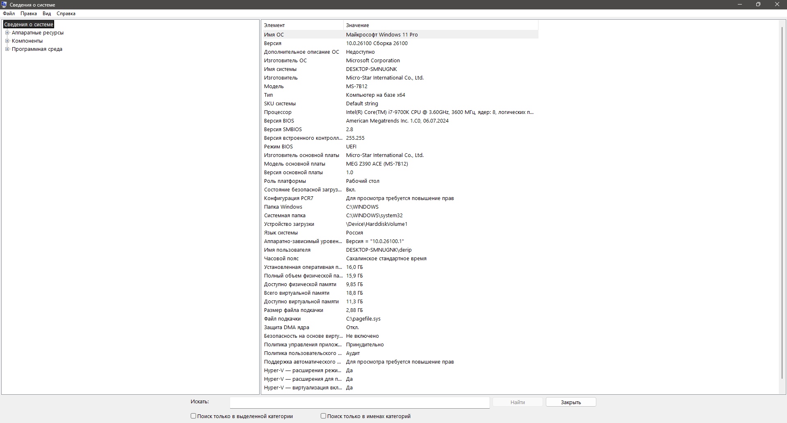Select the Аппаратные ресурсы tree label
The image size is (787, 423).
tap(38, 33)
